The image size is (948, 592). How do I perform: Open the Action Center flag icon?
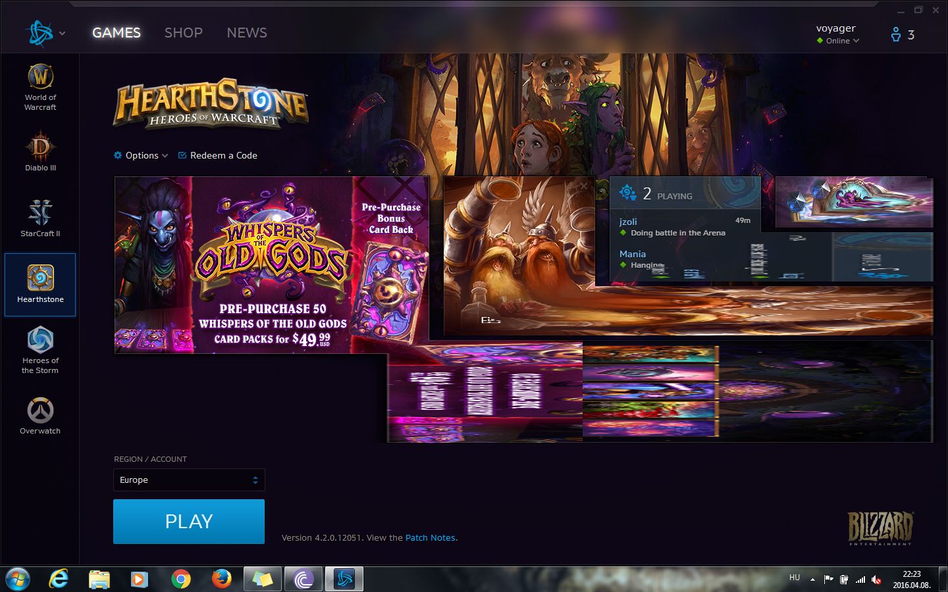[x=828, y=580]
